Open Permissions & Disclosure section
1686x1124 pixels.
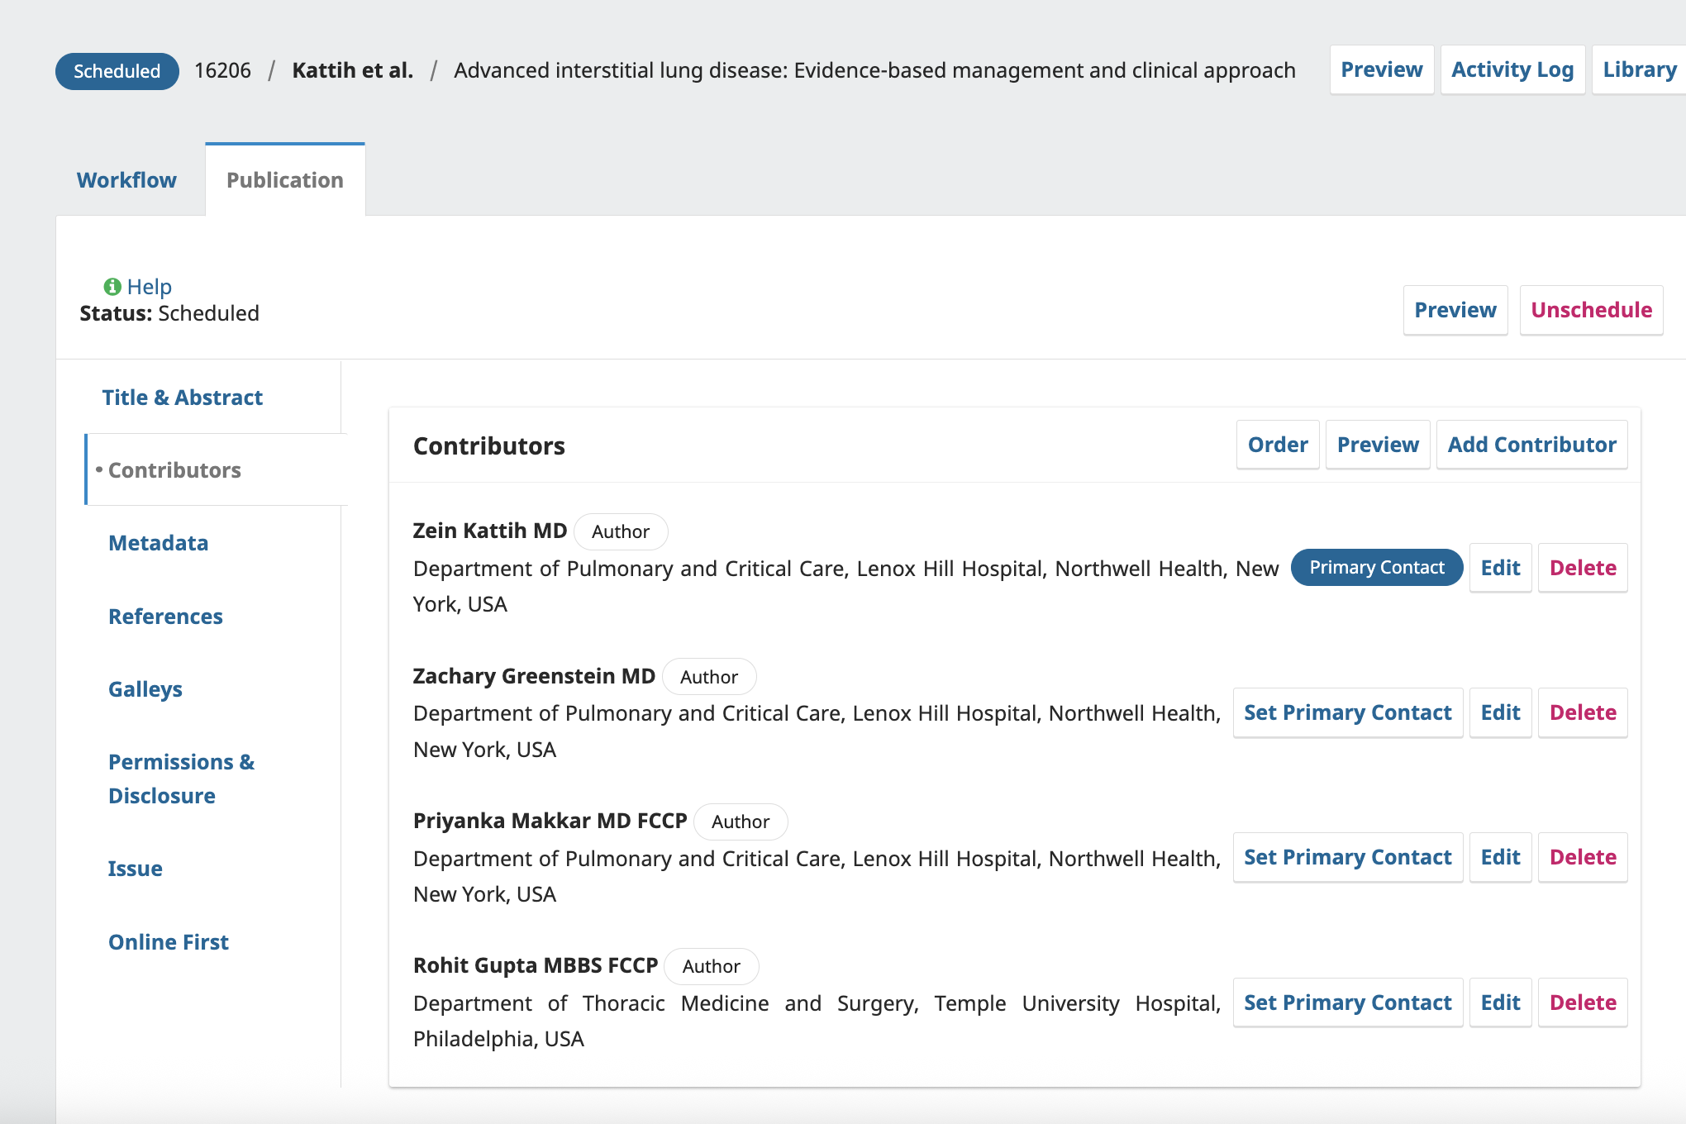coord(181,779)
